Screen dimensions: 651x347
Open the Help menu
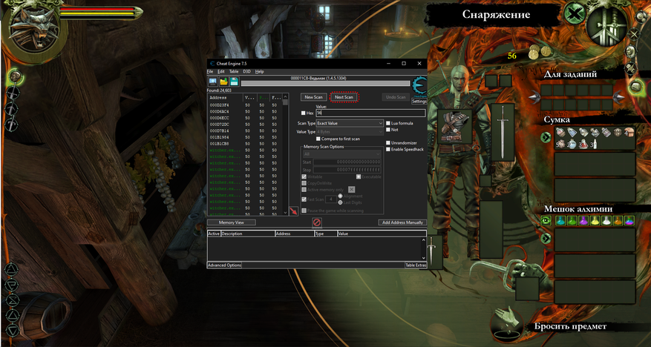point(260,71)
